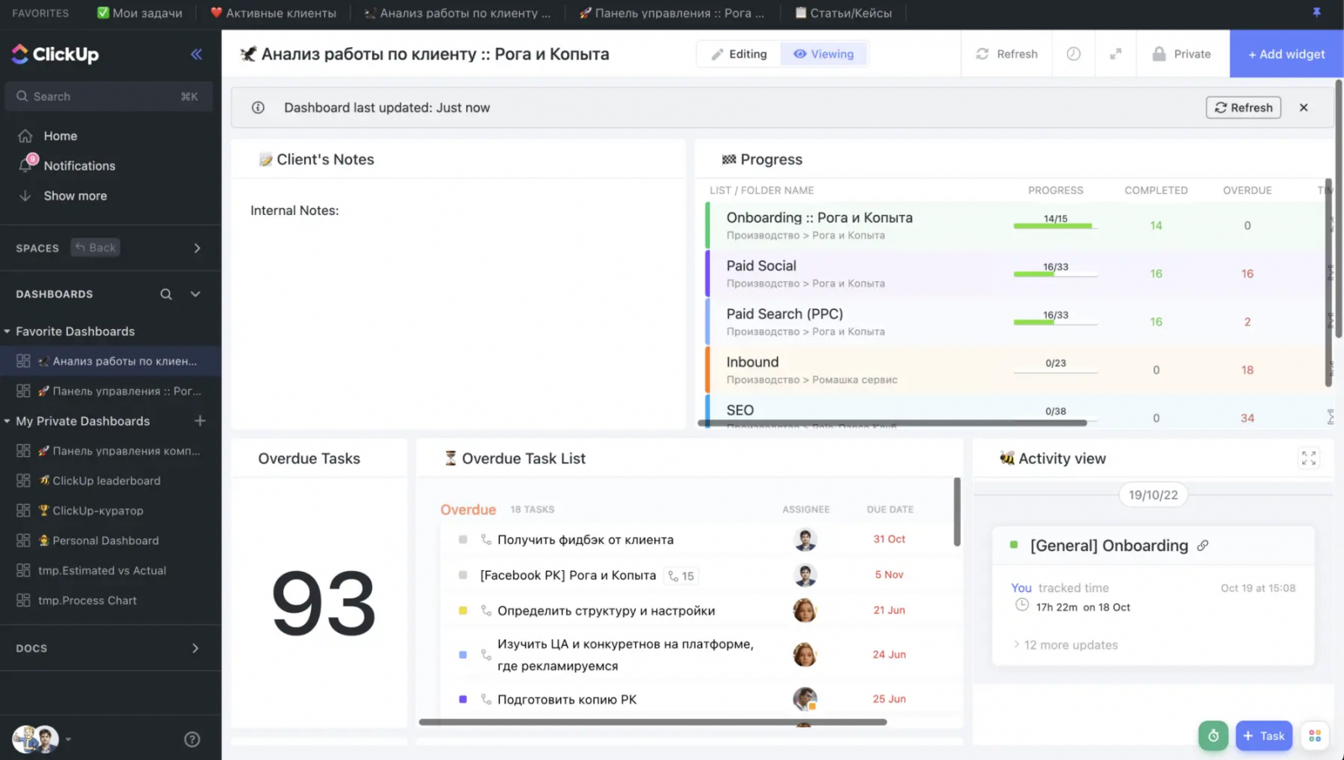Collapse the Favorite Dashboards group
This screenshot has height=760, width=1344.
pyautogui.click(x=8, y=332)
